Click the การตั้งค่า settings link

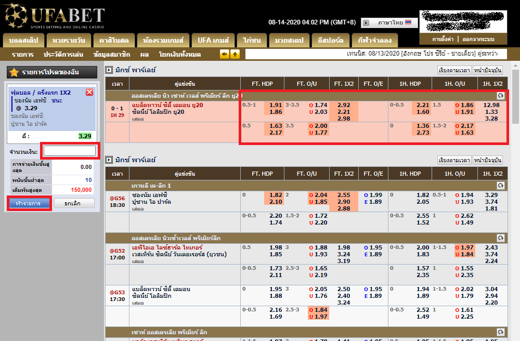click(x=443, y=39)
